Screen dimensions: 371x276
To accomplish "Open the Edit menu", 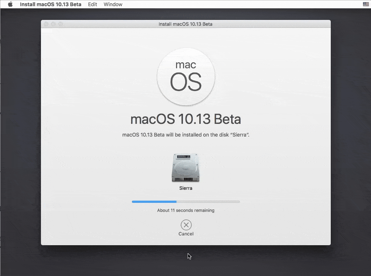I will tap(92, 4).
